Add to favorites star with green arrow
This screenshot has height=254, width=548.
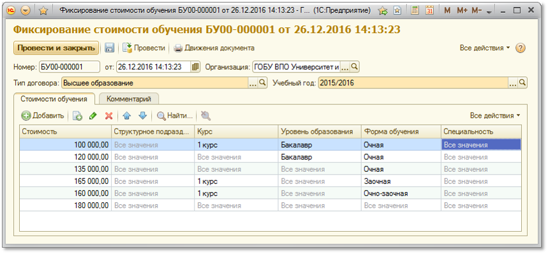383,11
